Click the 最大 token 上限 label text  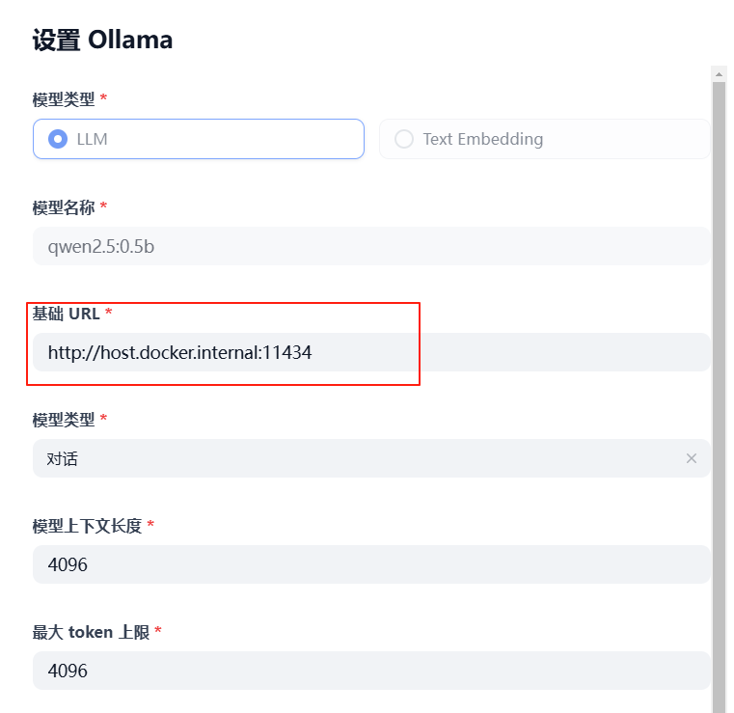[x=91, y=632]
